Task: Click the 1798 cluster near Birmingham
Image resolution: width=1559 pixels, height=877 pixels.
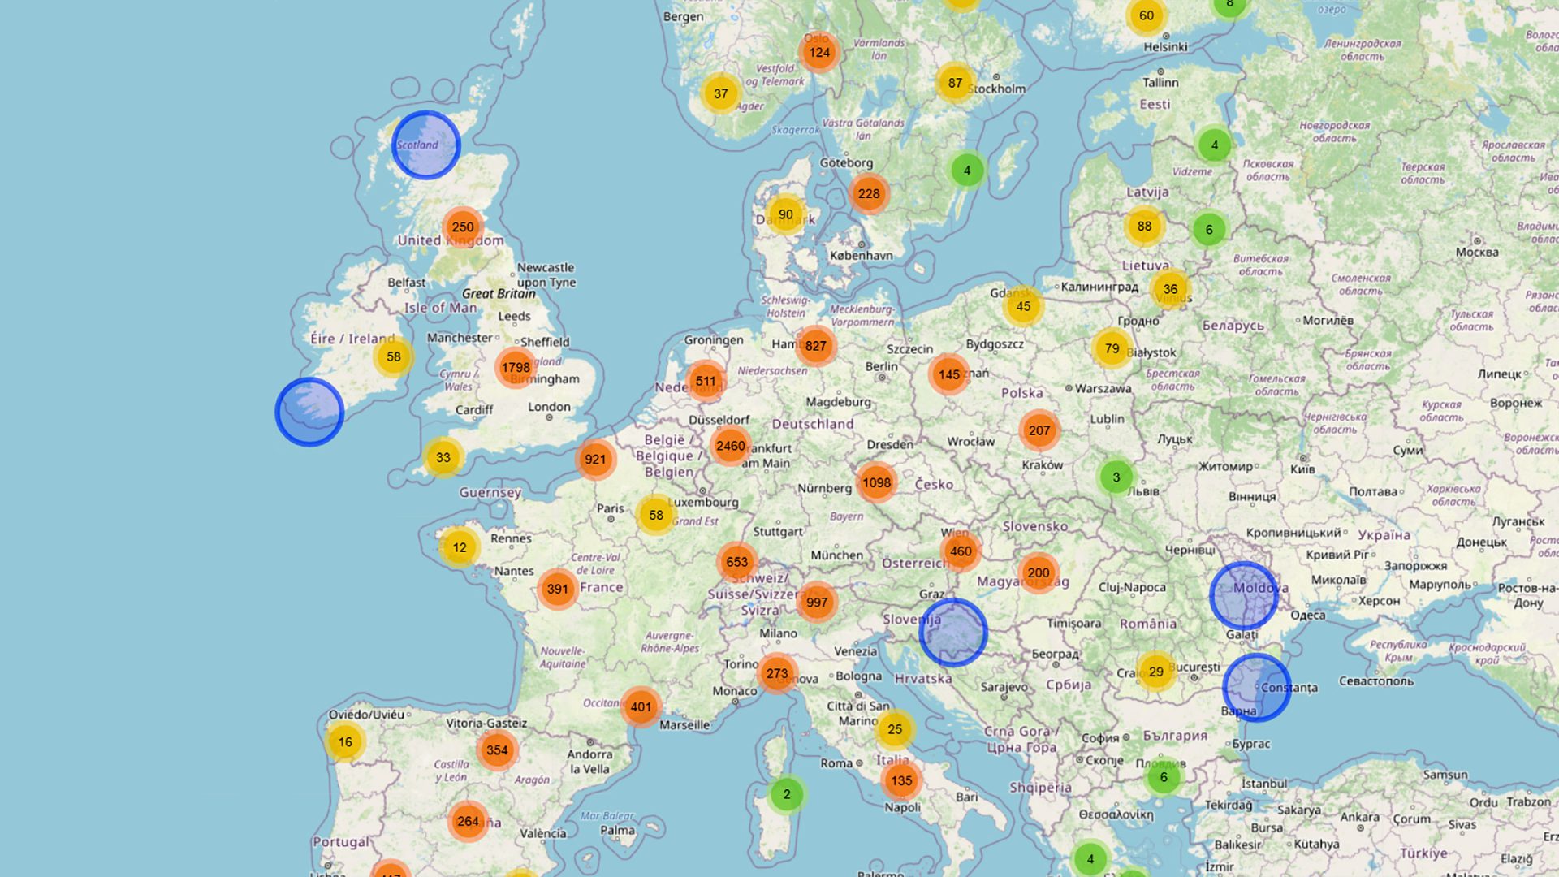Action: click(516, 367)
